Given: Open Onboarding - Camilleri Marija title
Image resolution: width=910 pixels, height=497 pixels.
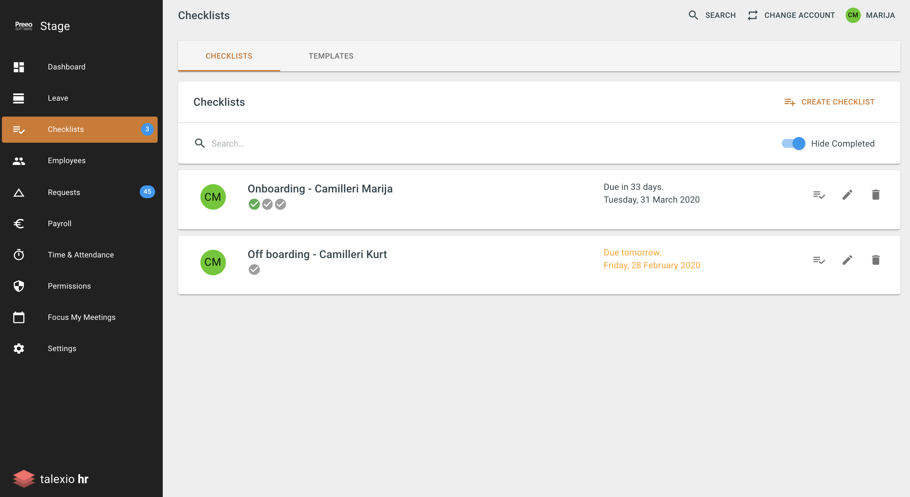Looking at the screenshot, I should click(x=320, y=189).
